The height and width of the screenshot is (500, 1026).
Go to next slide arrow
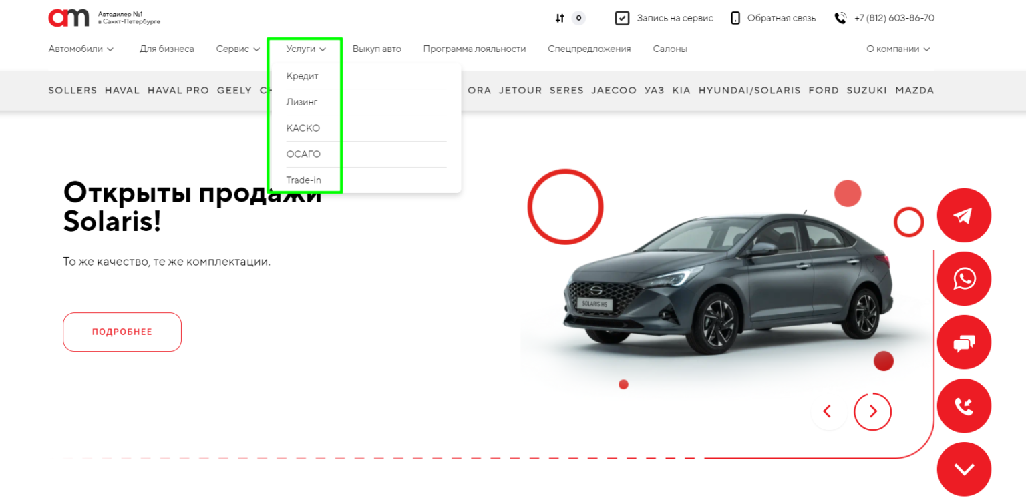pos(872,411)
